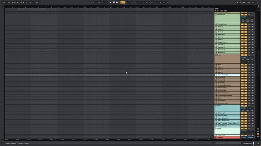This screenshot has width=261, height=146.
Task: Collapse the Keys group track
Action: tap(216, 105)
